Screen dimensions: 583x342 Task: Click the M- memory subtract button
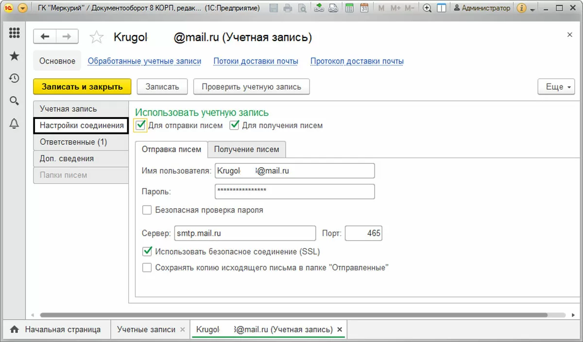(x=410, y=8)
